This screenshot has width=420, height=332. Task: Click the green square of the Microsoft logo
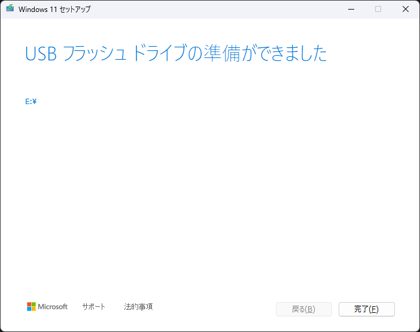pyautogui.click(x=34, y=304)
